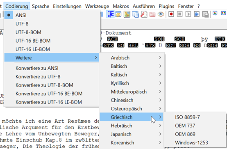Screen dimensions: 227x149
Task: Expand the Keltisch encoding submenu
Action: (x=132, y=75)
